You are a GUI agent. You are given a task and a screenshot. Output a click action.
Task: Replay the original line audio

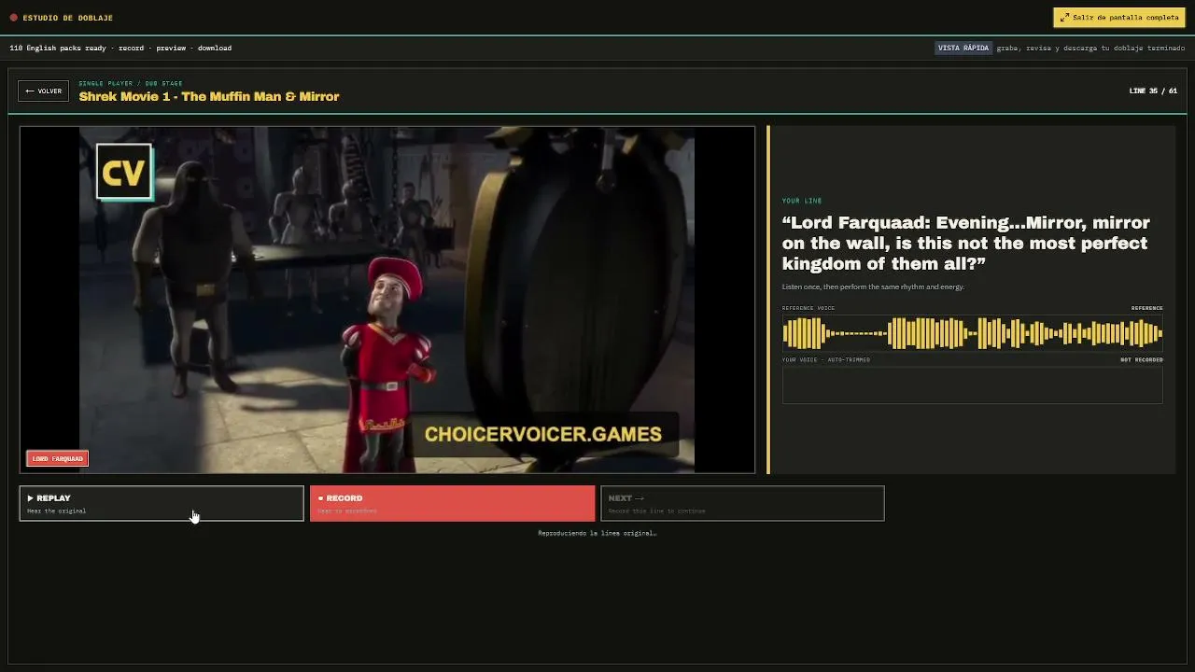point(162,503)
